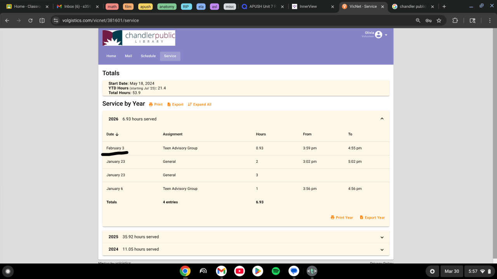Click the Chandler Public Library logo
This screenshot has width=497, height=279.
coord(139,38)
